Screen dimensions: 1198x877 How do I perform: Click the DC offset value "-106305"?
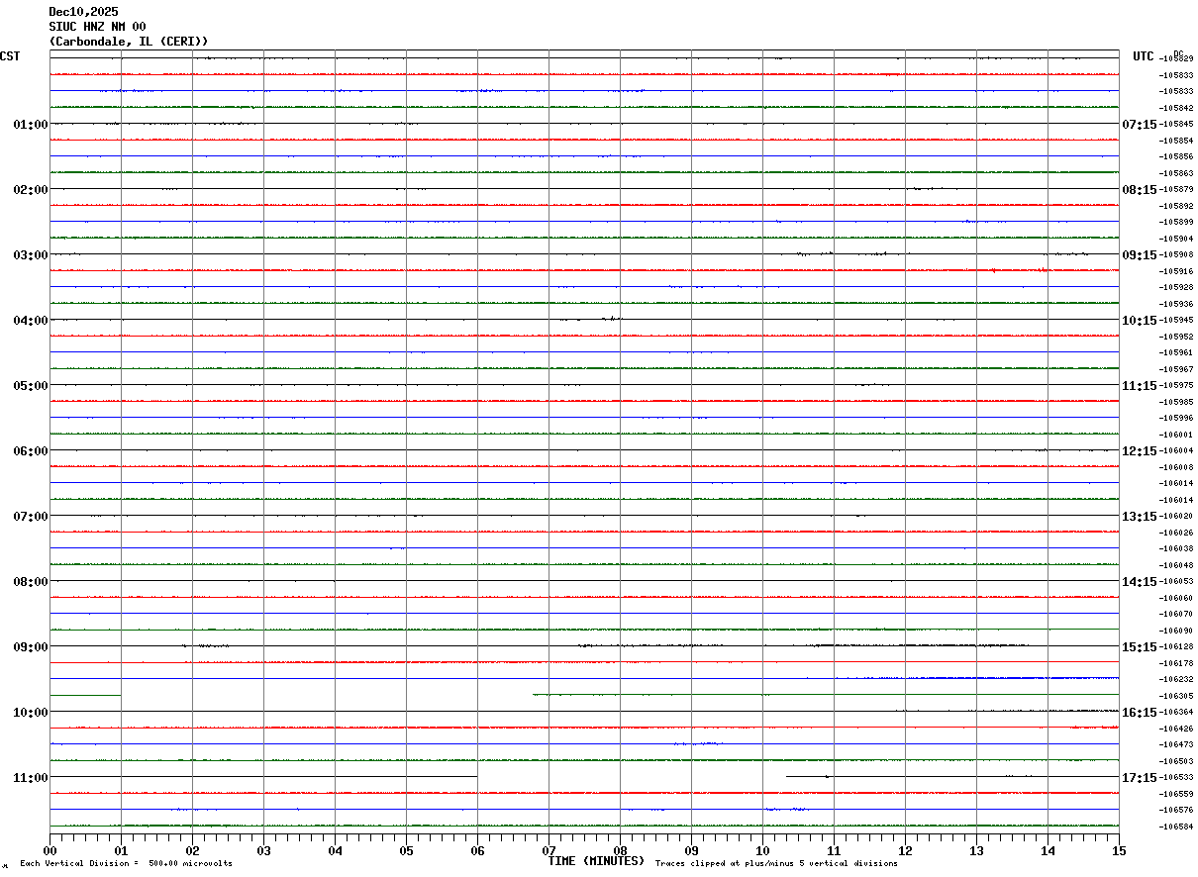tap(1177, 696)
